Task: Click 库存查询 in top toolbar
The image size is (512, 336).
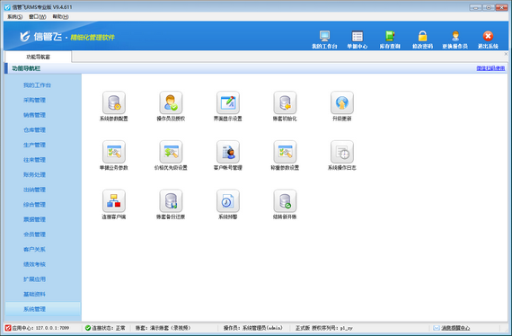Action: pyautogui.click(x=390, y=40)
